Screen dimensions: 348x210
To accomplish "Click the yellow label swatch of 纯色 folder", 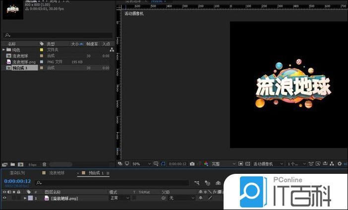I will pos(42,50).
